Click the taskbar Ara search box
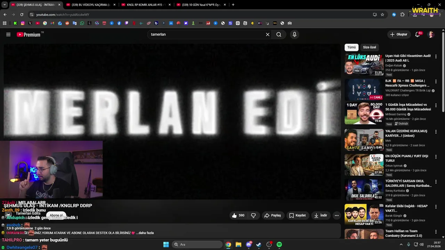The height and width of the screenshot is (250, 445). click(x=197, y=244)
